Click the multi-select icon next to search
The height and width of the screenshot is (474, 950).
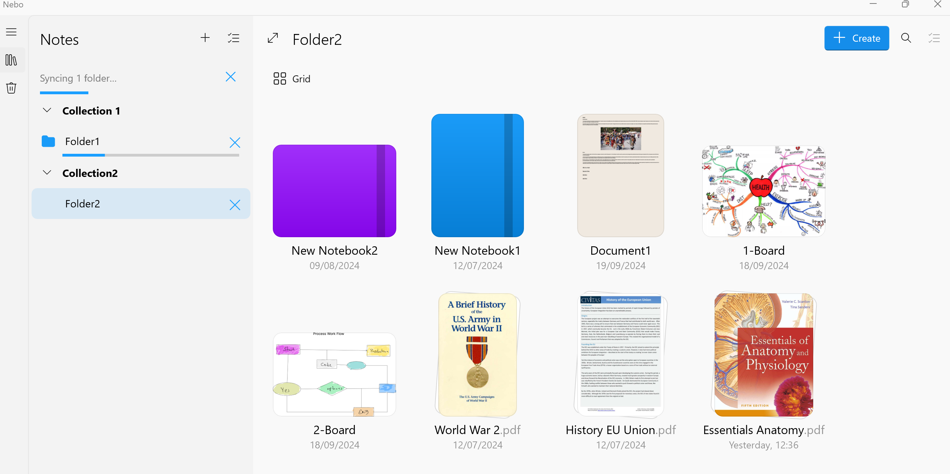(x=934, y=38)
